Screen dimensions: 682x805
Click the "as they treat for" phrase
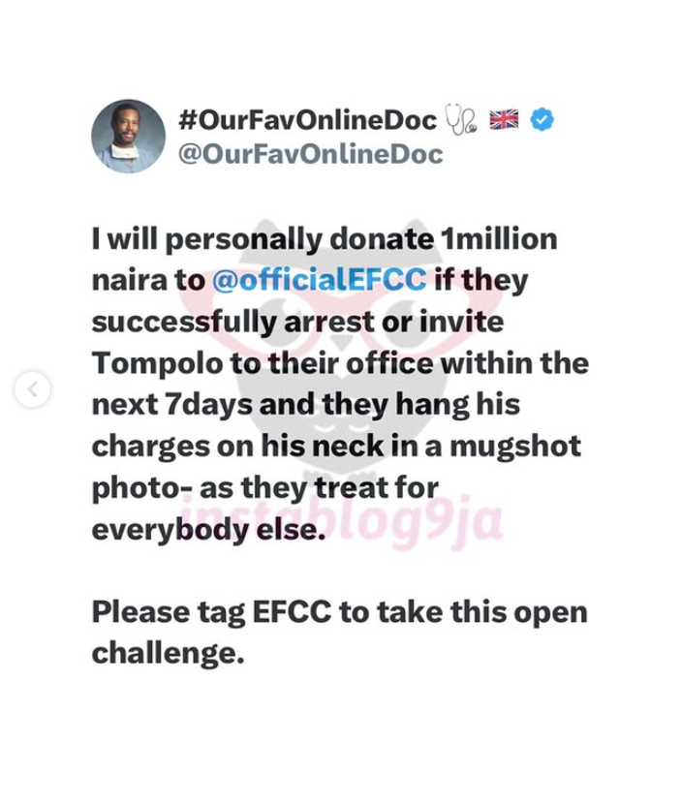[360, 488]
